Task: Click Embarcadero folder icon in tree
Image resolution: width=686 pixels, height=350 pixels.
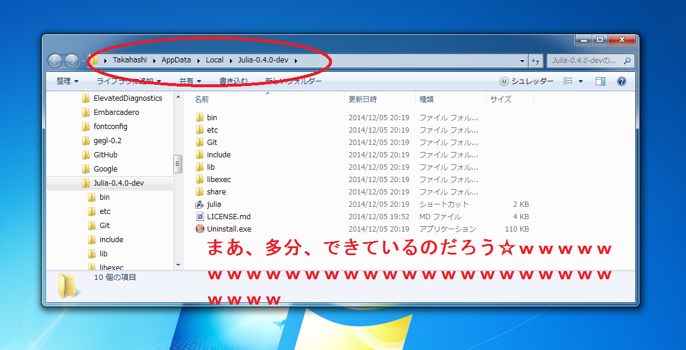Action: pyautogui.click(x=86, y=113)
